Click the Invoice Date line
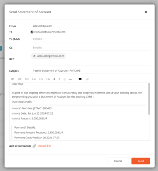The height and width of the screenshot is (171, 158). pos(32,113)
